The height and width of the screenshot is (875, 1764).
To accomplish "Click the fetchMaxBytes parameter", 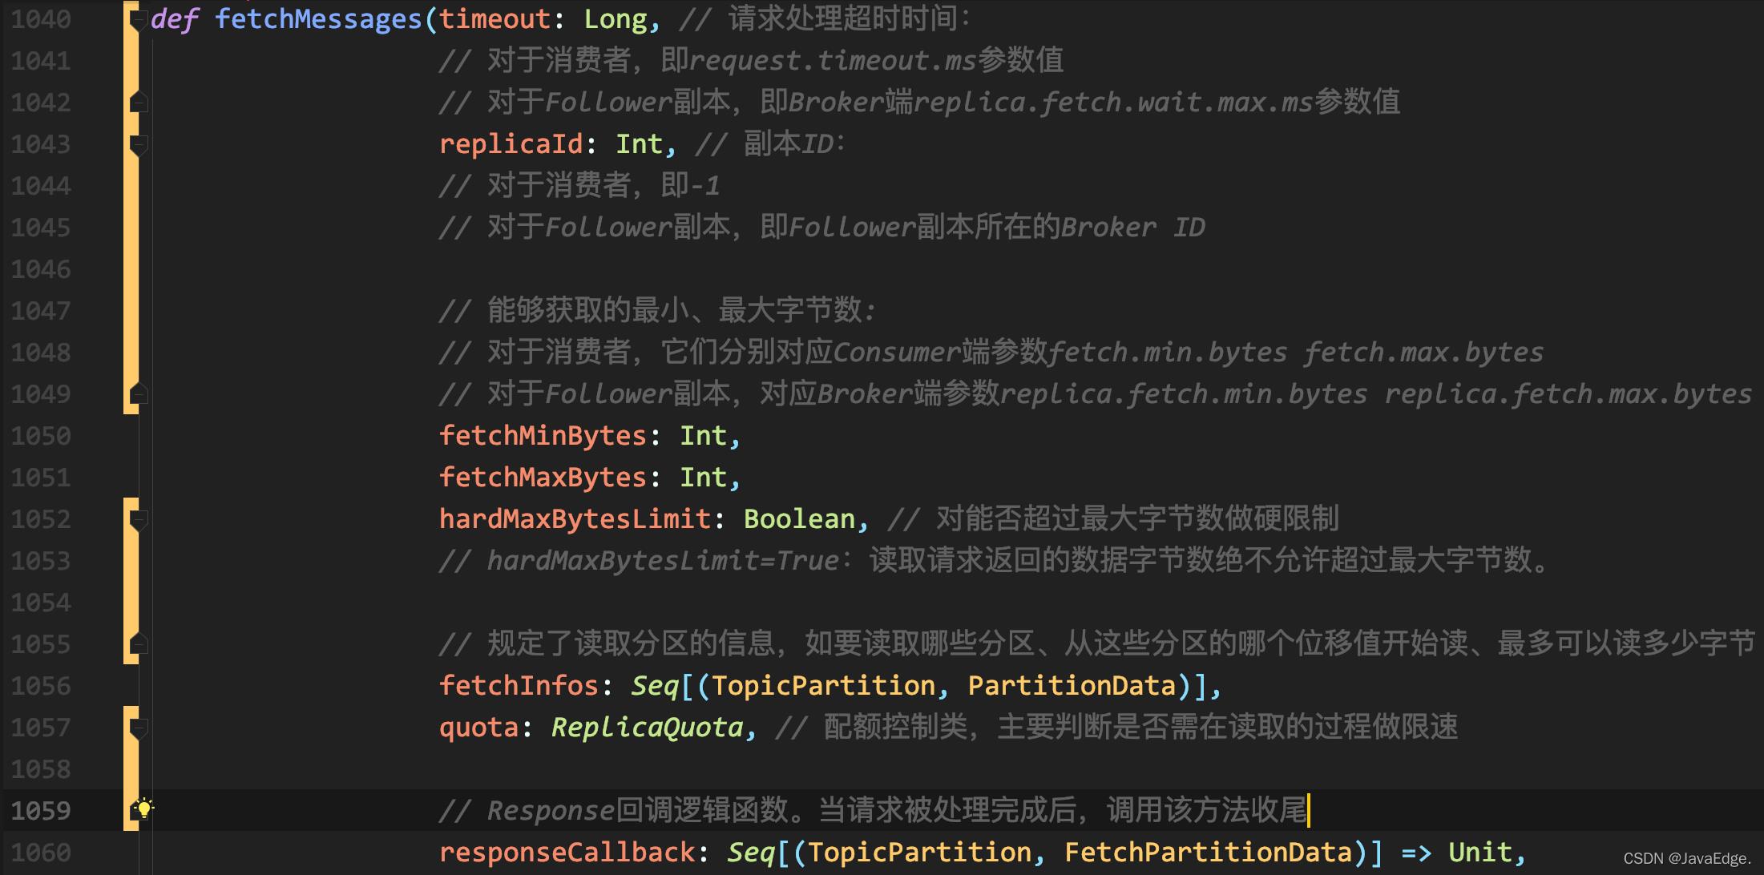I will 543,478.
